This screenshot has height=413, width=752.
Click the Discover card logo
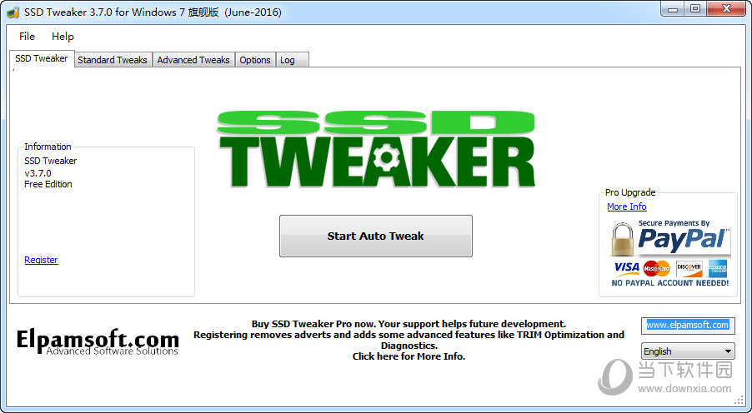pos(689,268)
